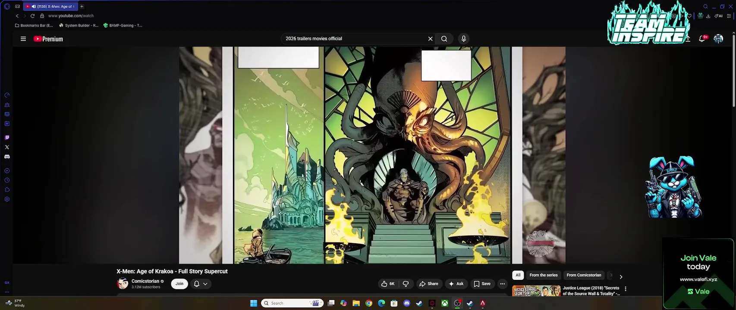The width and height of the screenshot is (736, 310).
Task: Bookmark page with heart icon
Action: [689, 16]
